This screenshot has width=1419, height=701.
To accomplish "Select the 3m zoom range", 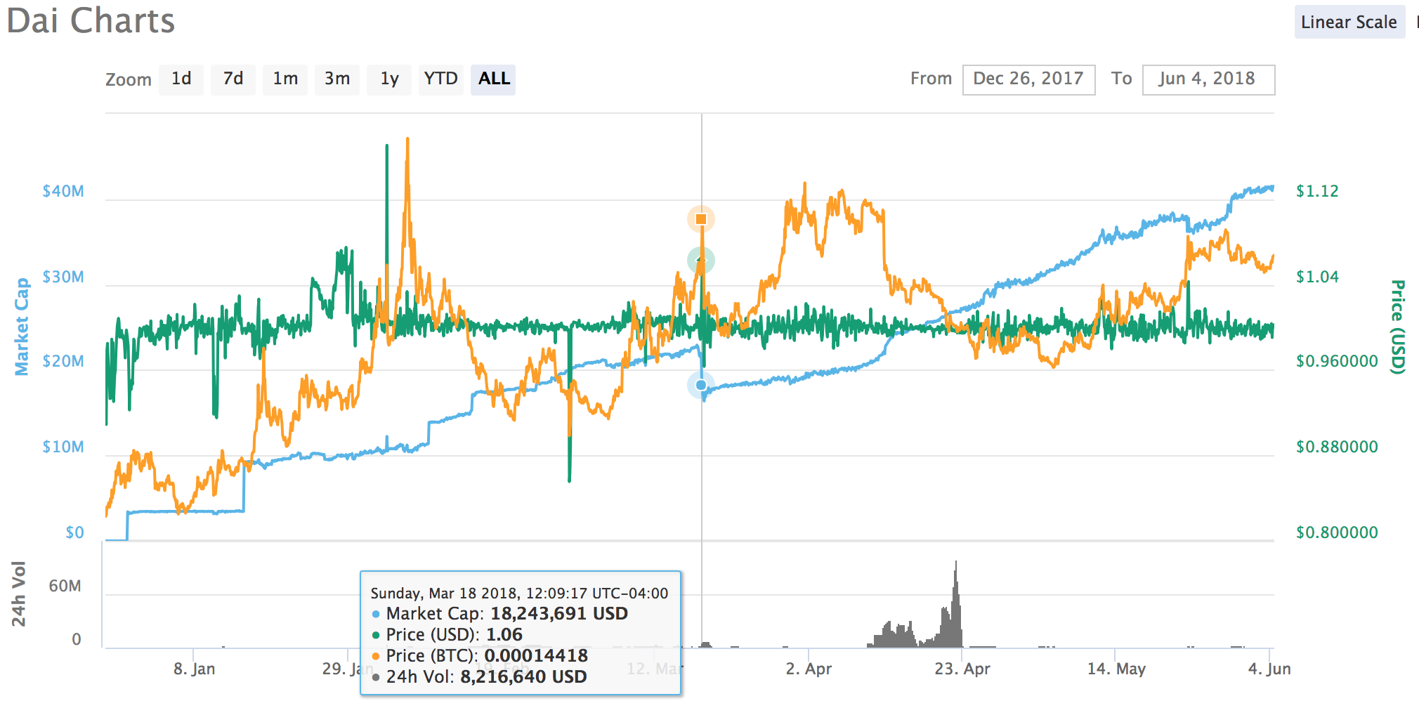I will [337, 79].
